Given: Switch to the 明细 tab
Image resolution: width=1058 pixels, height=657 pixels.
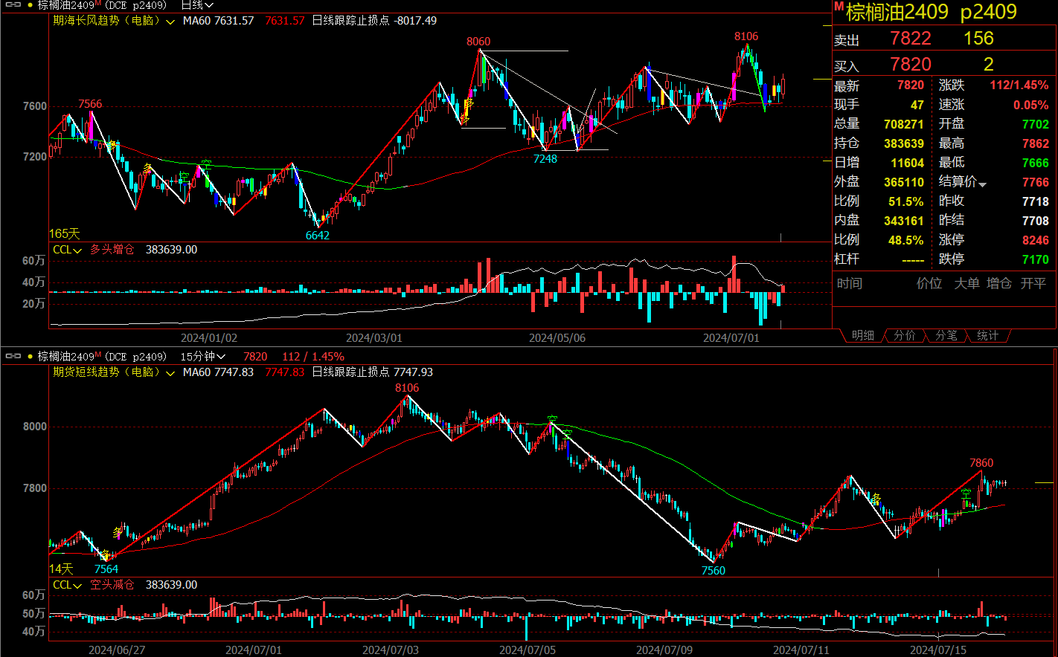Looking at the screenshot, I should pyautogui.click(x=862, y=336).
